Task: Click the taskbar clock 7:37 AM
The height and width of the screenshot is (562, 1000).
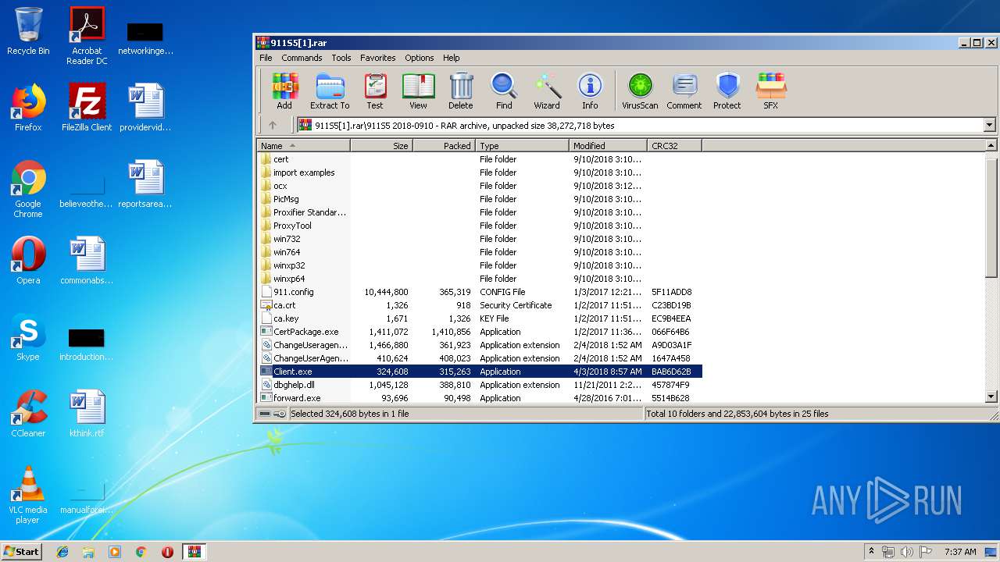Action: (x=960, y=552)
